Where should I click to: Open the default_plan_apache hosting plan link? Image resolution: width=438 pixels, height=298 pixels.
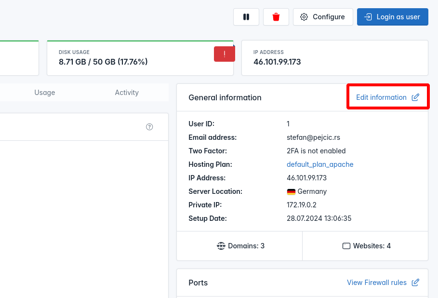[320, 164]
